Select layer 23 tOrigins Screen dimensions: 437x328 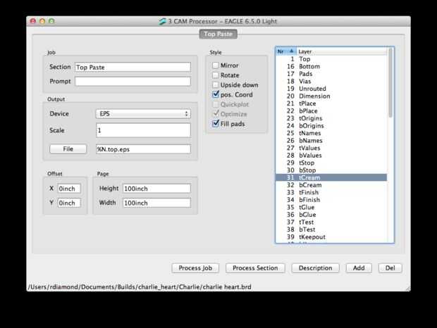pyautogui.click(x=331, y=118)
